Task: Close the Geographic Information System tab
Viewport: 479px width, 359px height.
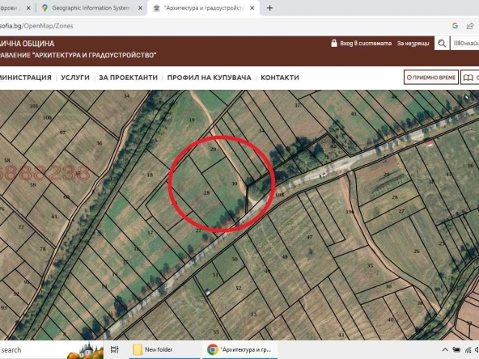Action: coord(140,8)
